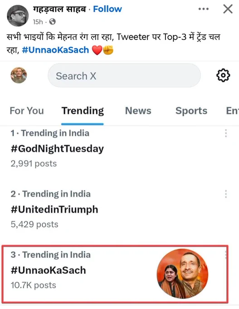Open the post options three-dot menu
This screenshot has width=239, height=309.
click(x=204, y=9)
